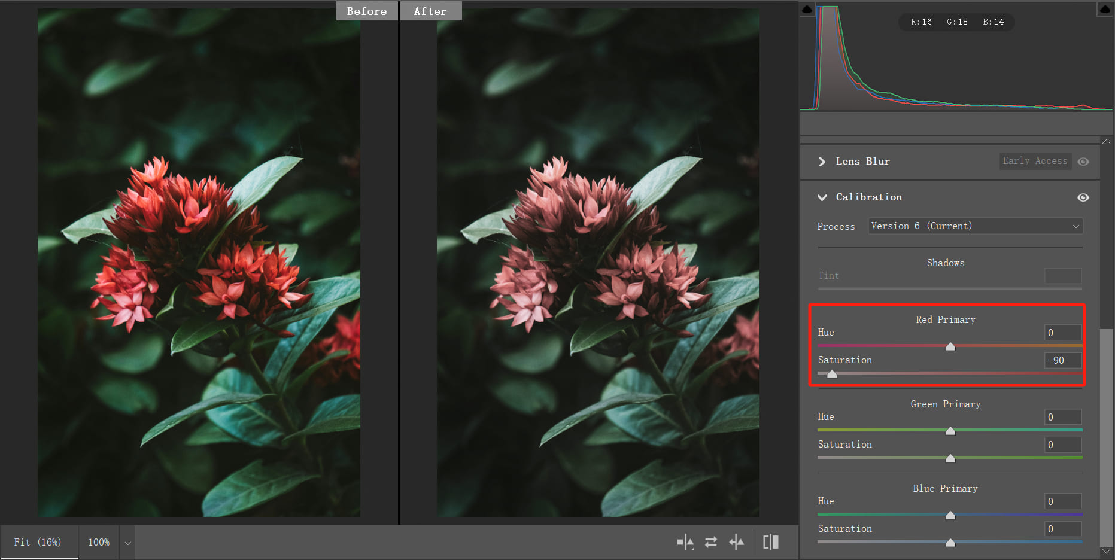Toggle shadow clipping warning in histogram

(807, 9)
